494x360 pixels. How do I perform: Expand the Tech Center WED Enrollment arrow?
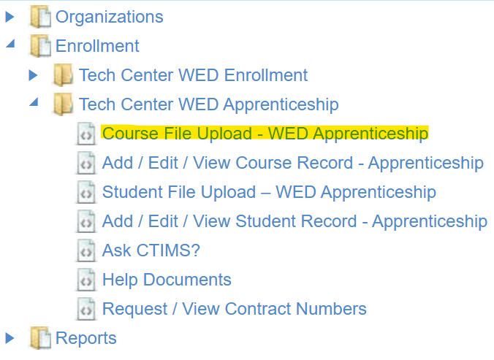pos(33,74)
